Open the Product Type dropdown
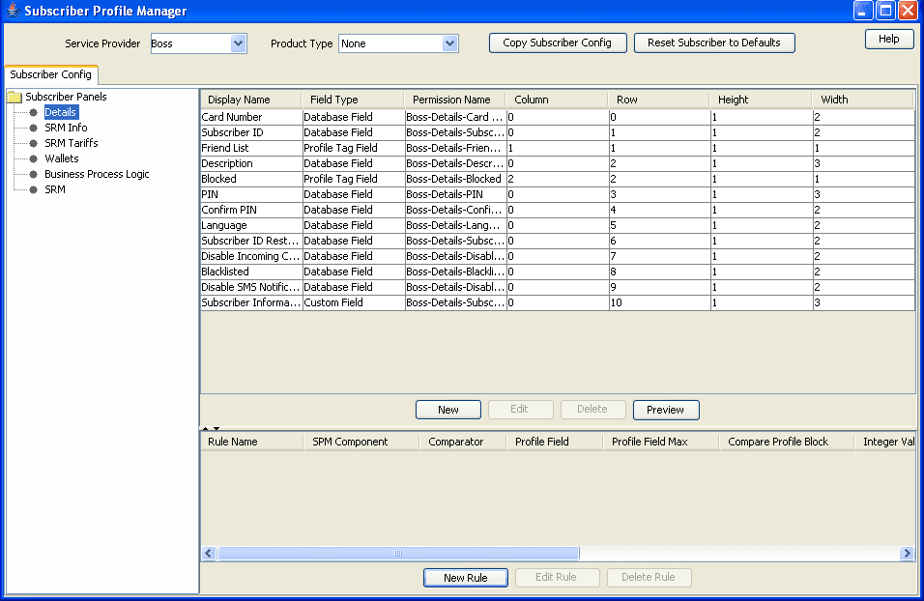This screenshot has width=924, height=601. click(x=449, y=43)
